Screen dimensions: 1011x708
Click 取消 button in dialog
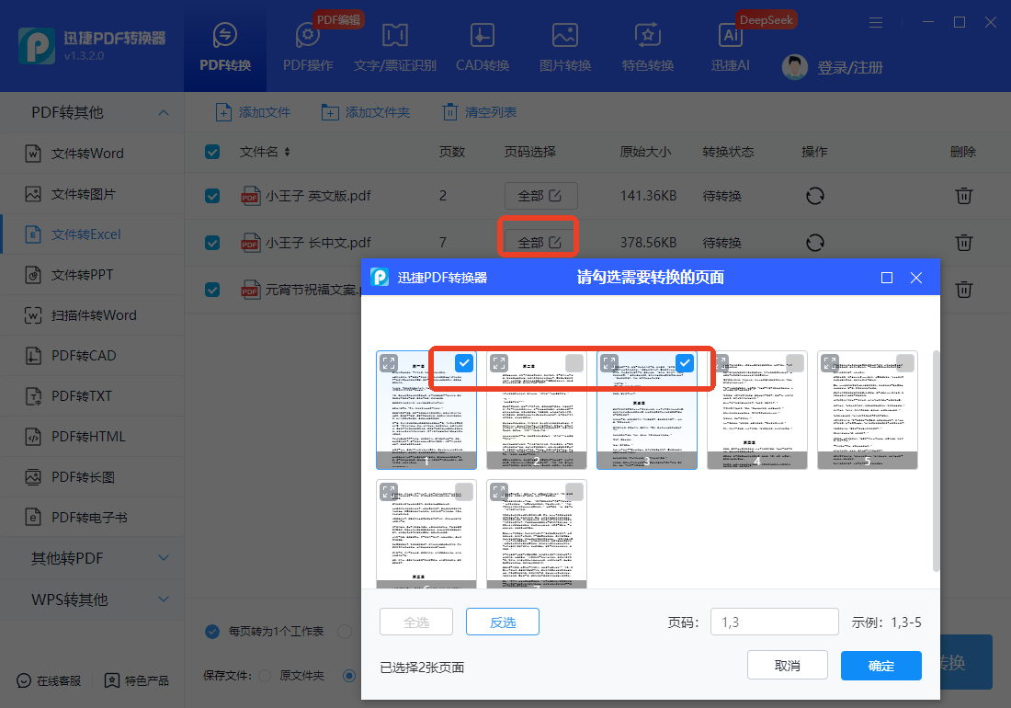tap(788, 665)
